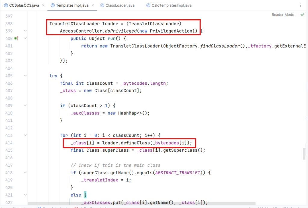The height and width of the screenshot is (208, 308).
Task: Click the green inspections checkmark icon
Action: 302,15
